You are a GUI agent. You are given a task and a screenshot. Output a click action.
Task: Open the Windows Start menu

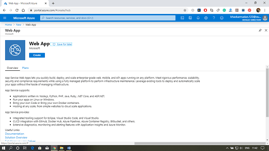[x=3, y=148]
